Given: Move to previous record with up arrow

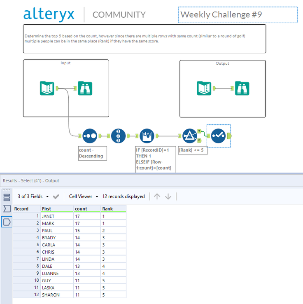Looking at the screenshot, I should pos(157,196).
